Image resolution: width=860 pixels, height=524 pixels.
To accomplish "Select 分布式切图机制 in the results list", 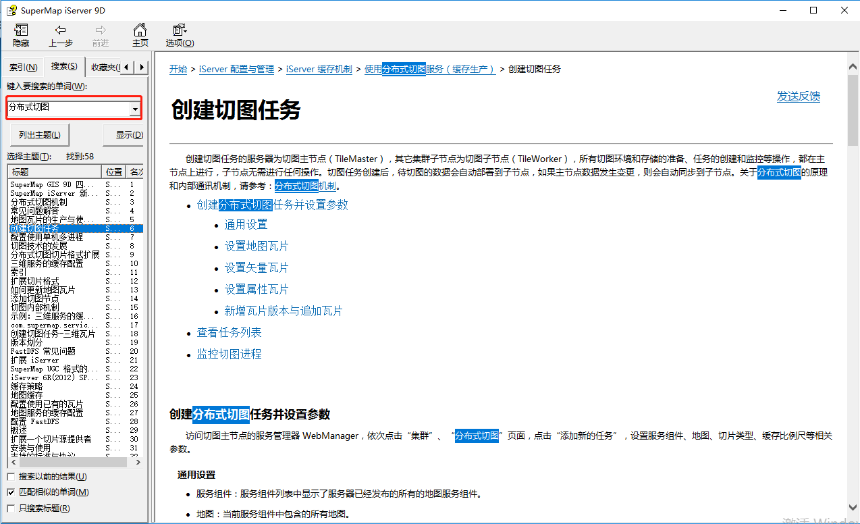I will 76,202.
